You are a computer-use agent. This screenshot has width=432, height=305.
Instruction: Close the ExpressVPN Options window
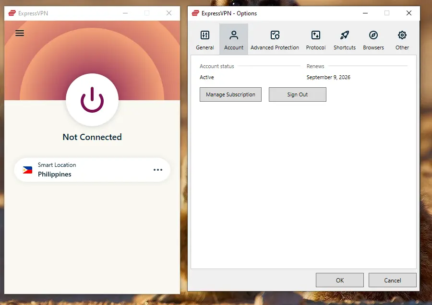(409, 13)
